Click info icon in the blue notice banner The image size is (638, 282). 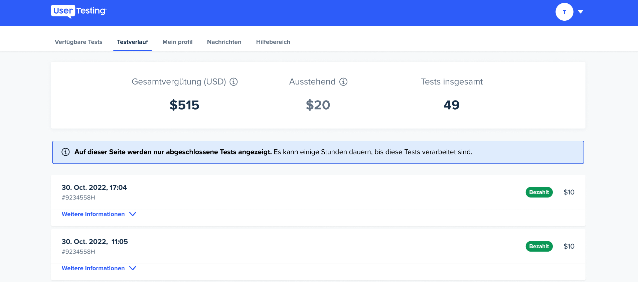65,152
